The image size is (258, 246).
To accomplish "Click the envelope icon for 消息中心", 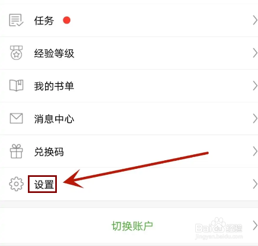I will 16,118.
